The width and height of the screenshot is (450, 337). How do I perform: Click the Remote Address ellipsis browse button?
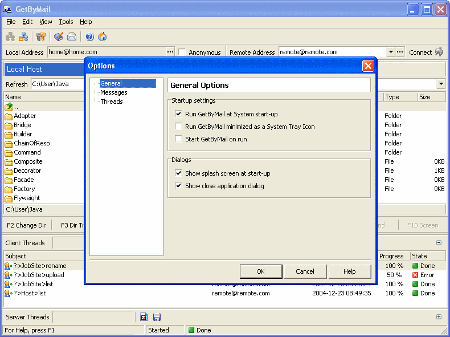pyautogui.click(x=400, y=52)
